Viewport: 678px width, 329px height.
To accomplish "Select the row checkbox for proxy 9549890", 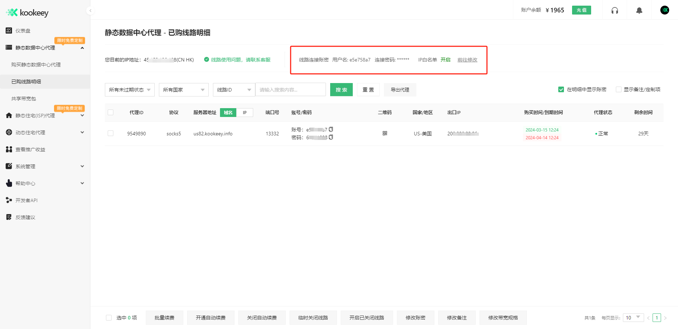I will tap(111, 133).
